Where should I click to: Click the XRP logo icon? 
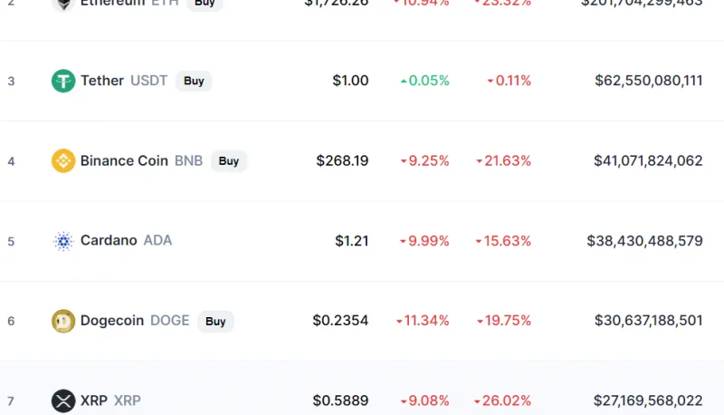(63, 401)
